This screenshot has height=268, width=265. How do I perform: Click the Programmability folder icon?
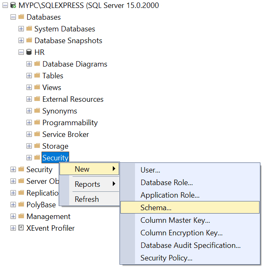click(x=37, y=123)
